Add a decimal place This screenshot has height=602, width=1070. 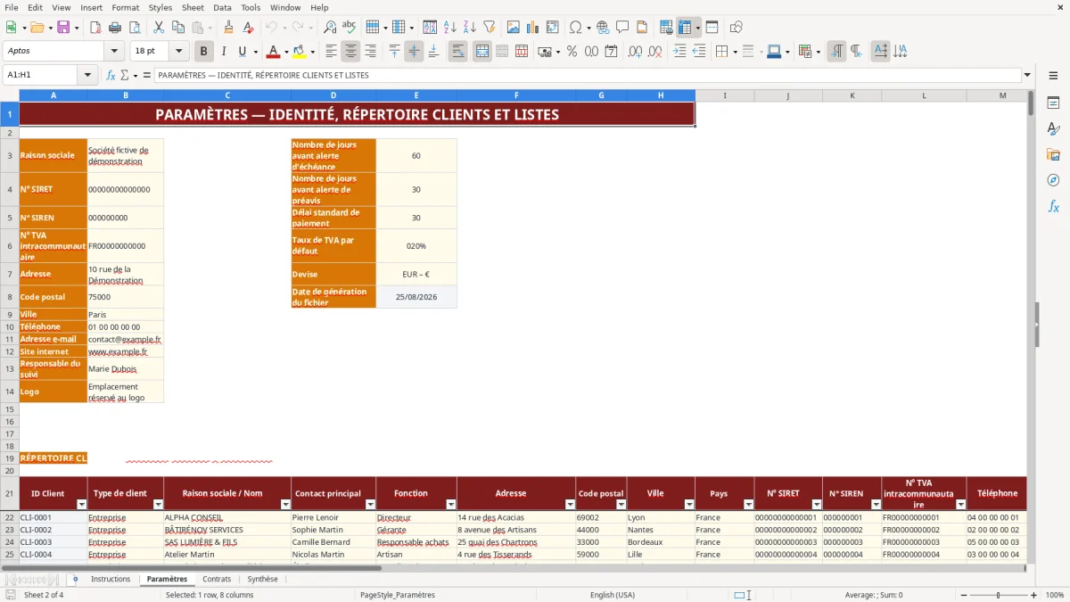point(635,52)
